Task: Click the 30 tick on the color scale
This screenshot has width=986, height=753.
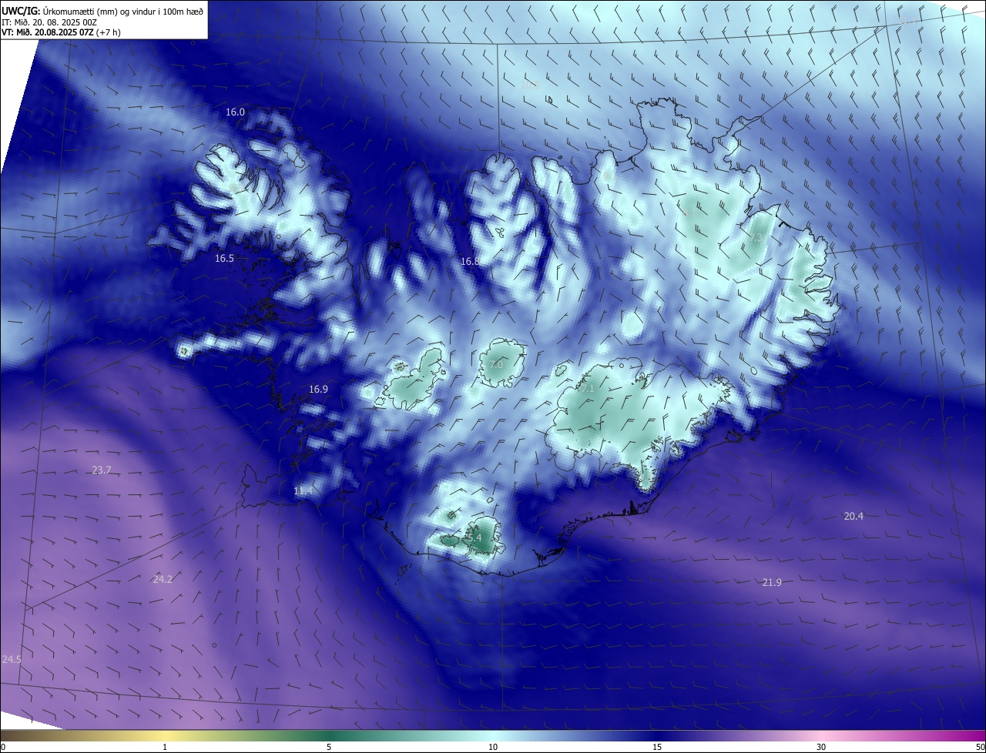Action: tap(821, 748)
